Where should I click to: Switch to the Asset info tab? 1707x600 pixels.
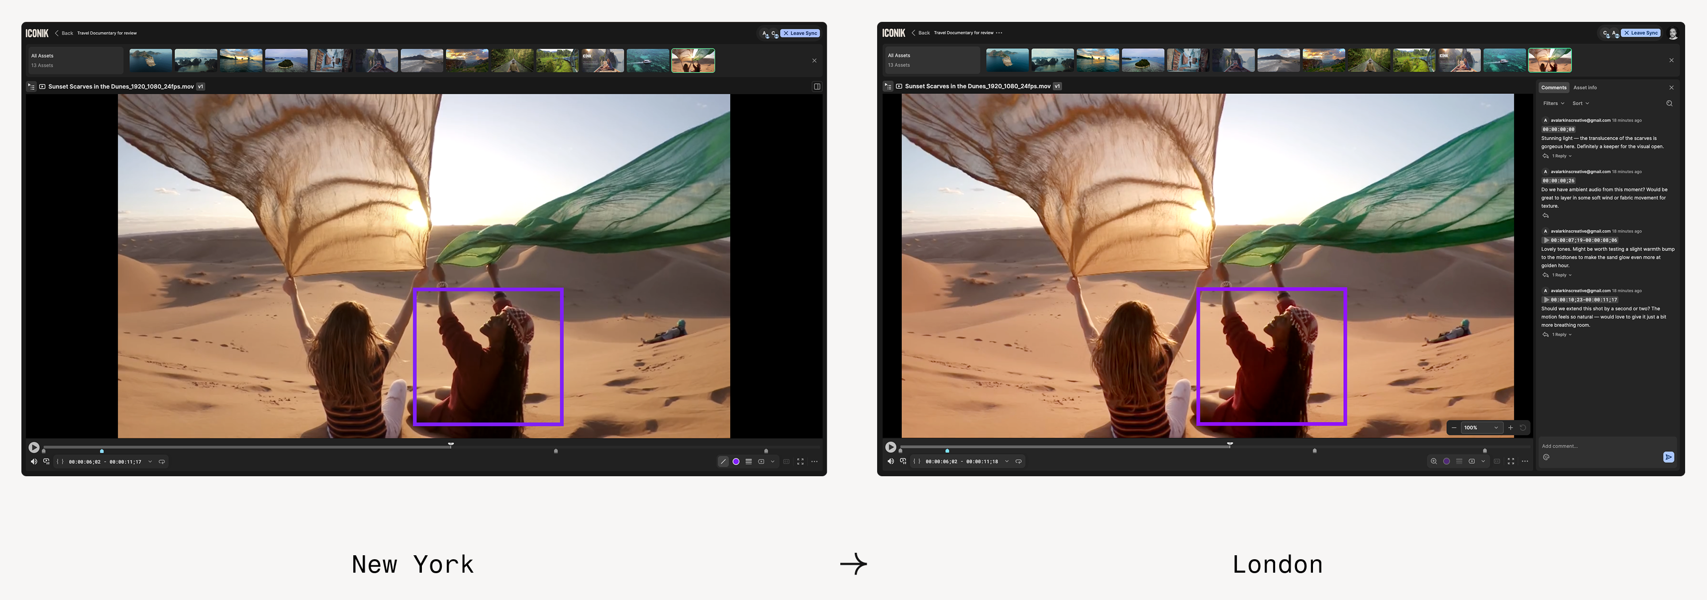click(1585, 87)
